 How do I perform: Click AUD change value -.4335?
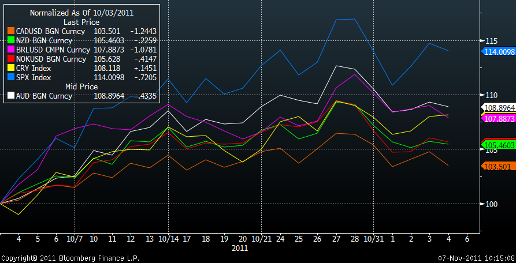click(x=145, y=96)
